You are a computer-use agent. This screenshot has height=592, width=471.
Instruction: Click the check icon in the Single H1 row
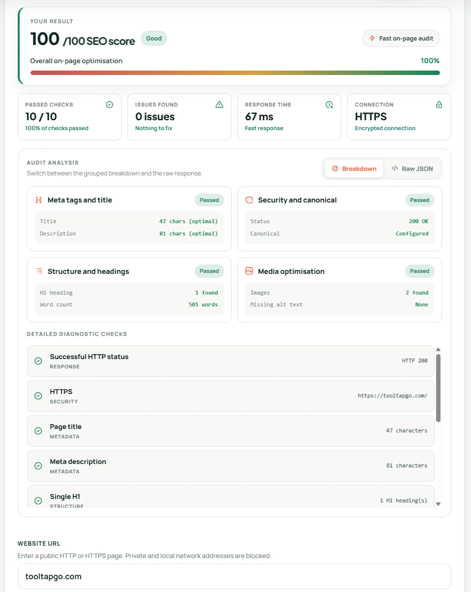pos(38,501)
